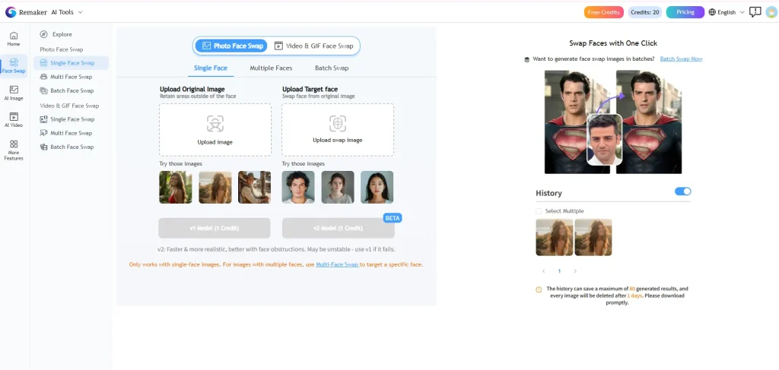This screenshot has width=779, height=370.
Task: Click the globe language icon
Action: pyautogui.click(x=712, y=12)
